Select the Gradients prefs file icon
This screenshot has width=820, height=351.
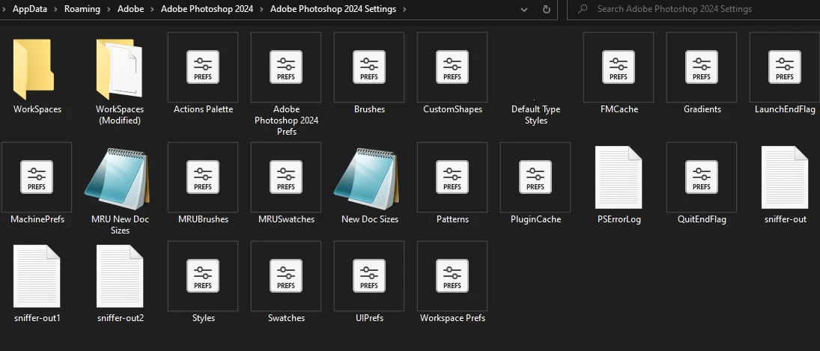click(x=702, y=67)
